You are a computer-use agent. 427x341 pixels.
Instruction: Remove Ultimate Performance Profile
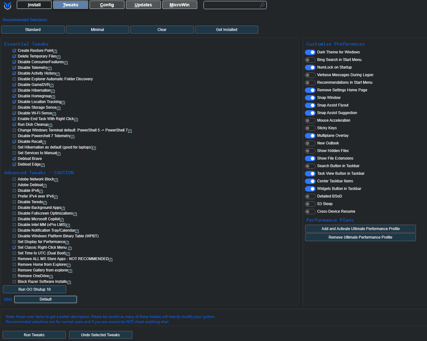point(361,237)
